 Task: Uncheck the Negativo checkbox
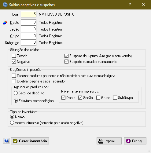pyautogui.click(x=14, y=62)
